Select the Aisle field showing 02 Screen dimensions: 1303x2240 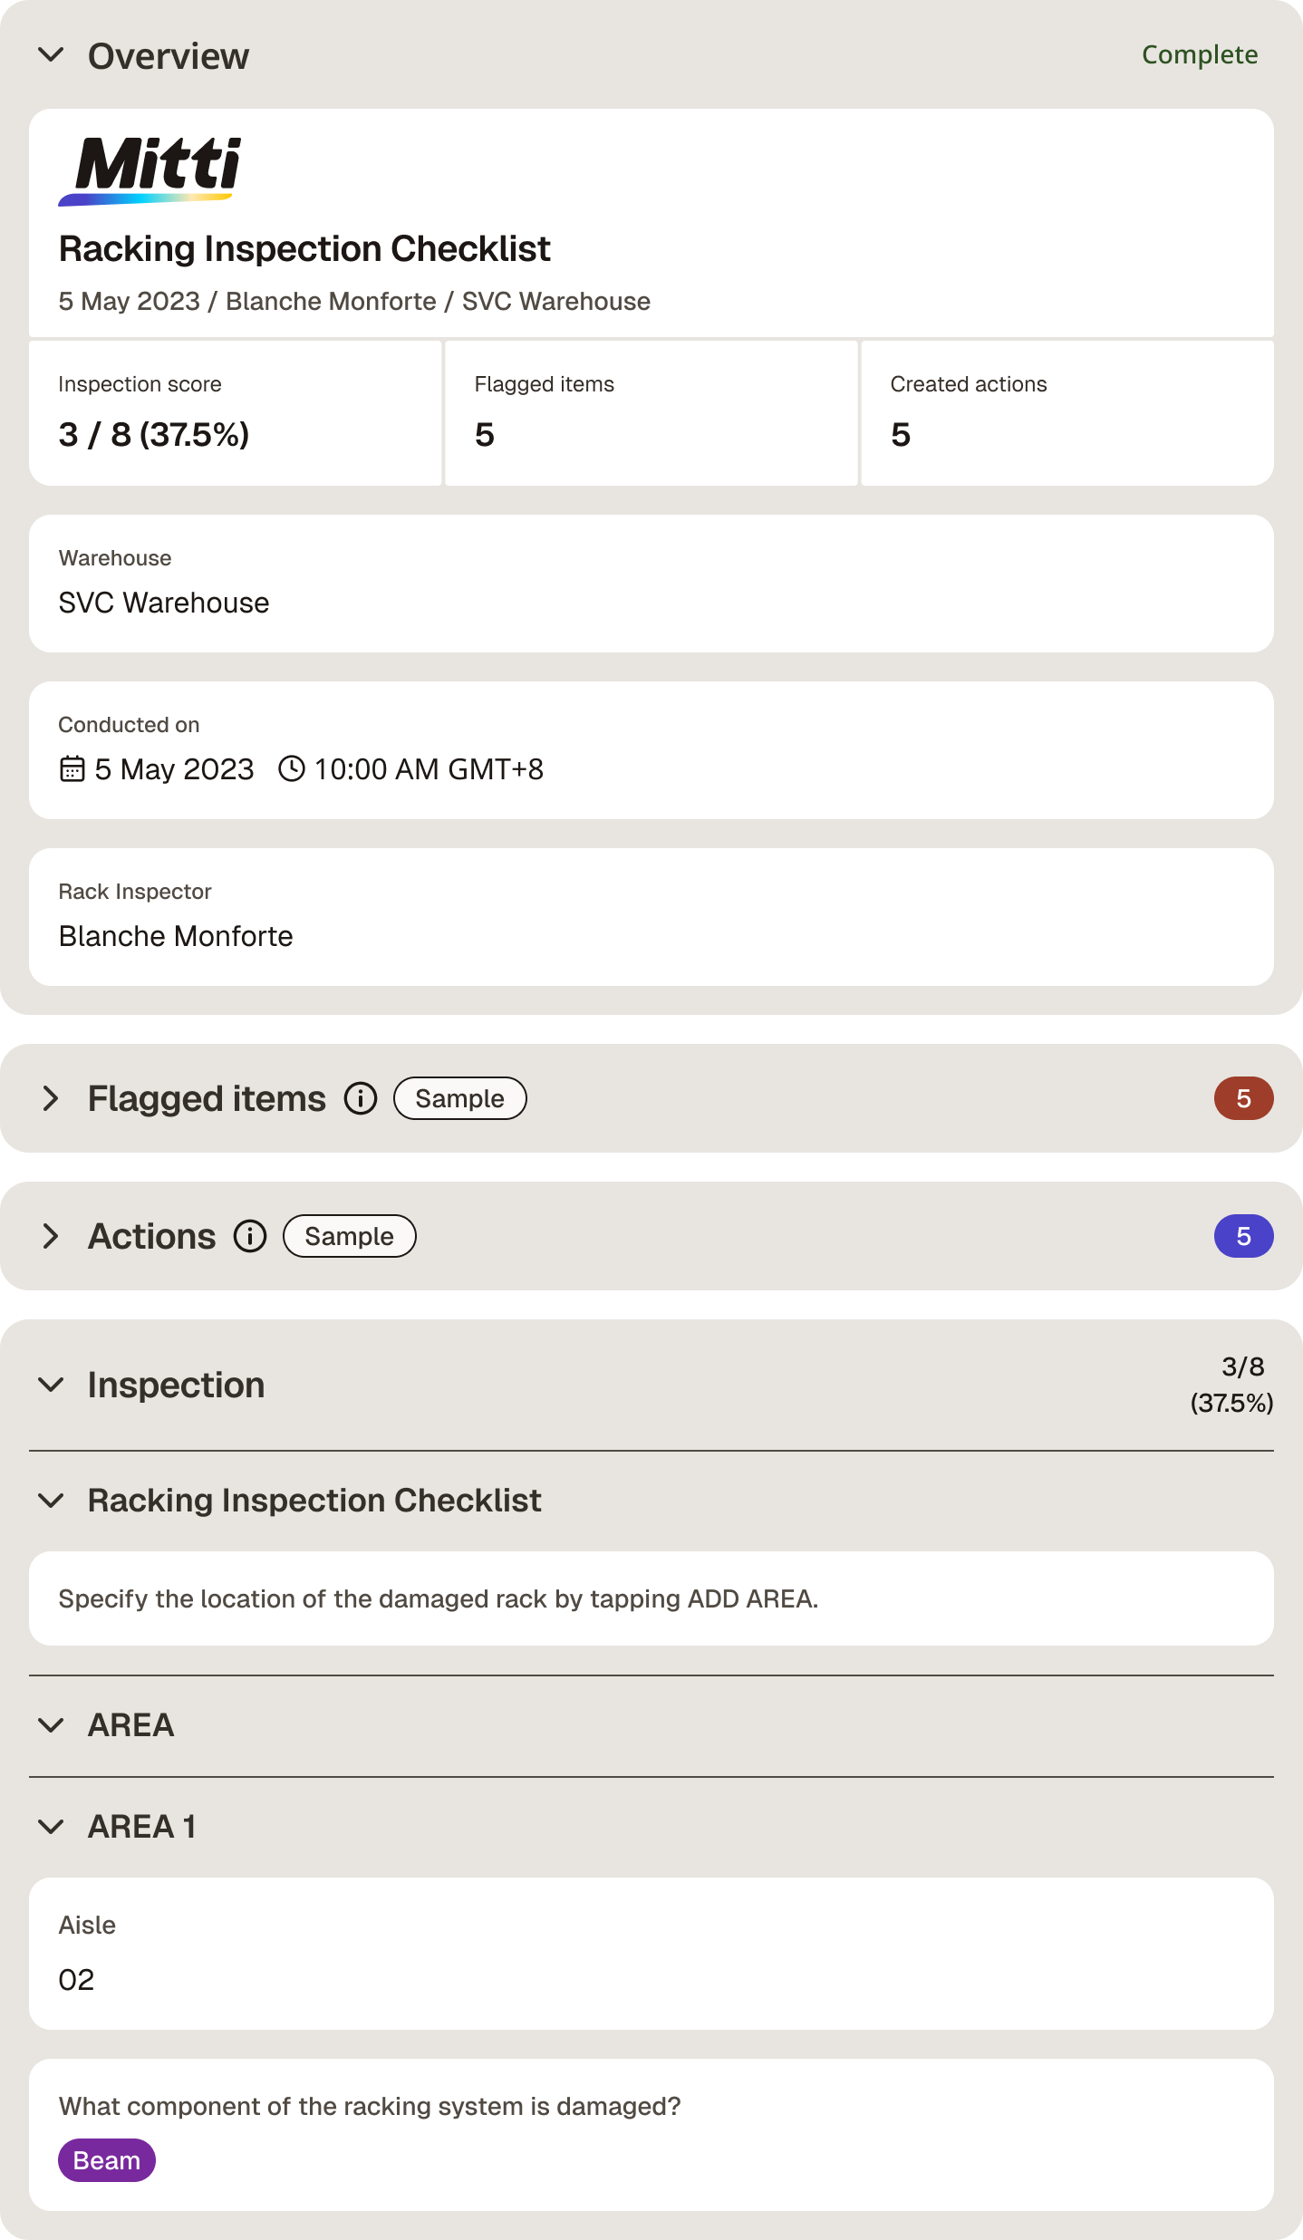pyautogui.click(x=651, y=1954)
